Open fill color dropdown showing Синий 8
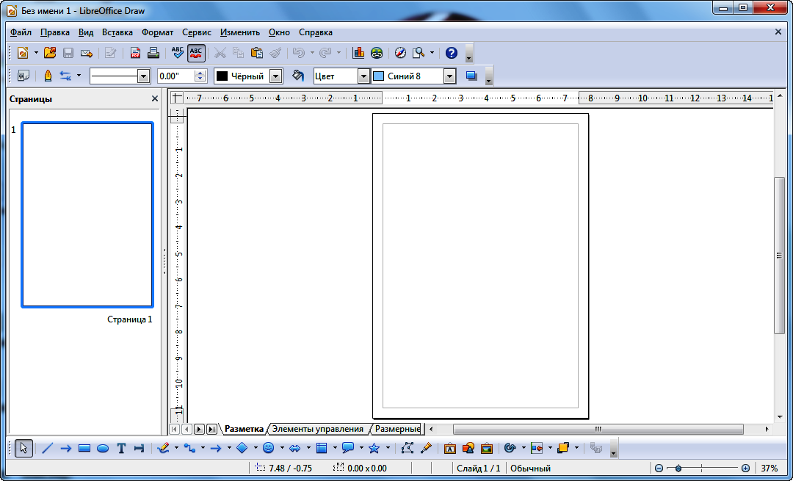 tap(449, 76)
